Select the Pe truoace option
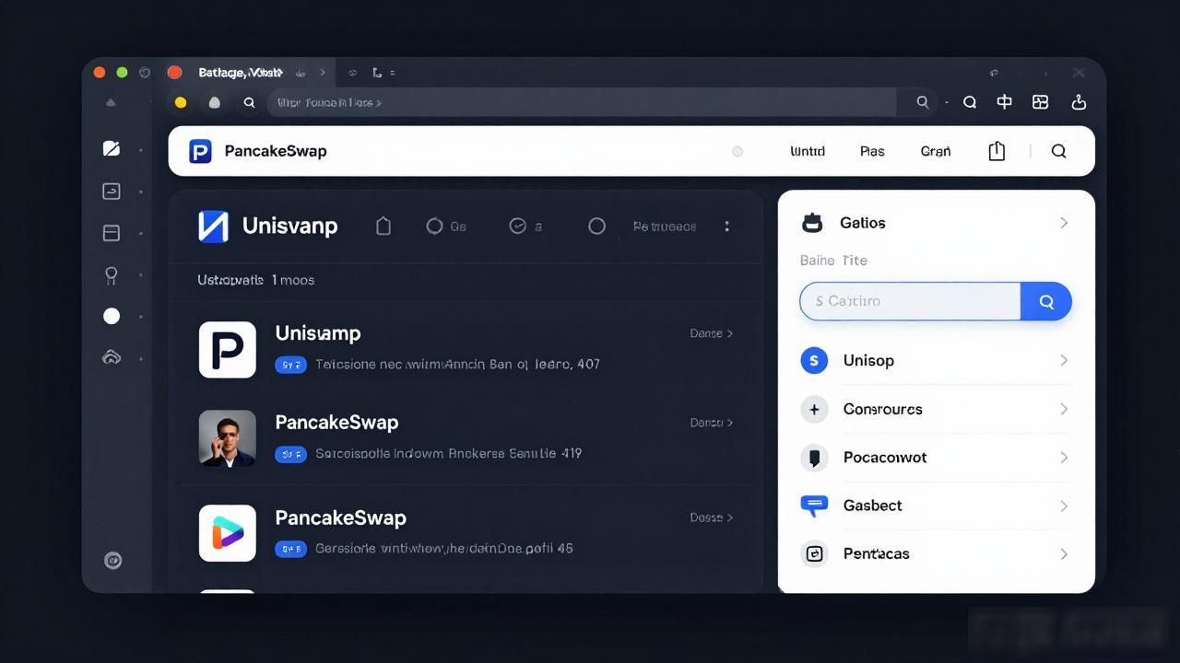This screenshot has height=663, width=1180. 665,227
